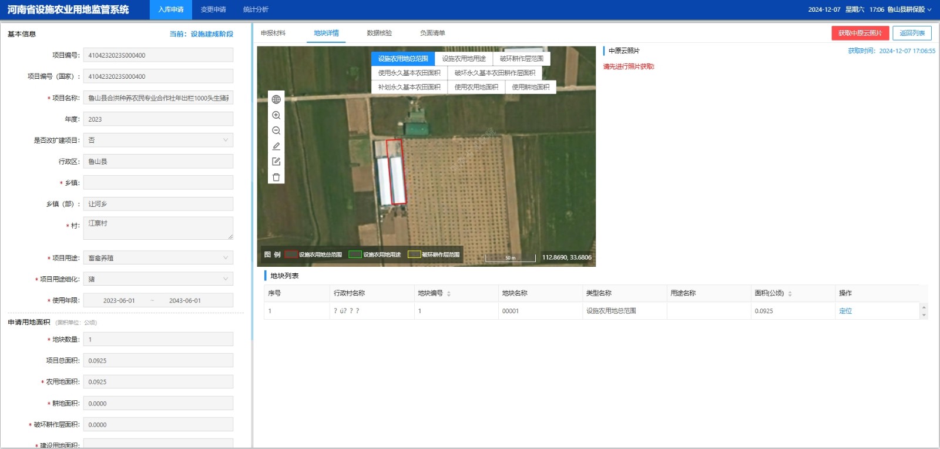The width and height of the screenshot is (940, 449).
Task: Open 项目用途 dropdown showing 畜禽养殖
Action: [x=158, y=257]
